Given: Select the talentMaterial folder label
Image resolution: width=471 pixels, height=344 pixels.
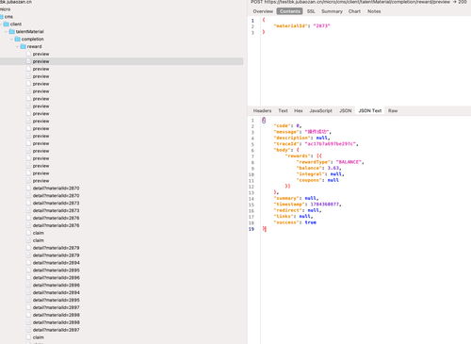Looking at the screenshot, I should coord(29,31).
